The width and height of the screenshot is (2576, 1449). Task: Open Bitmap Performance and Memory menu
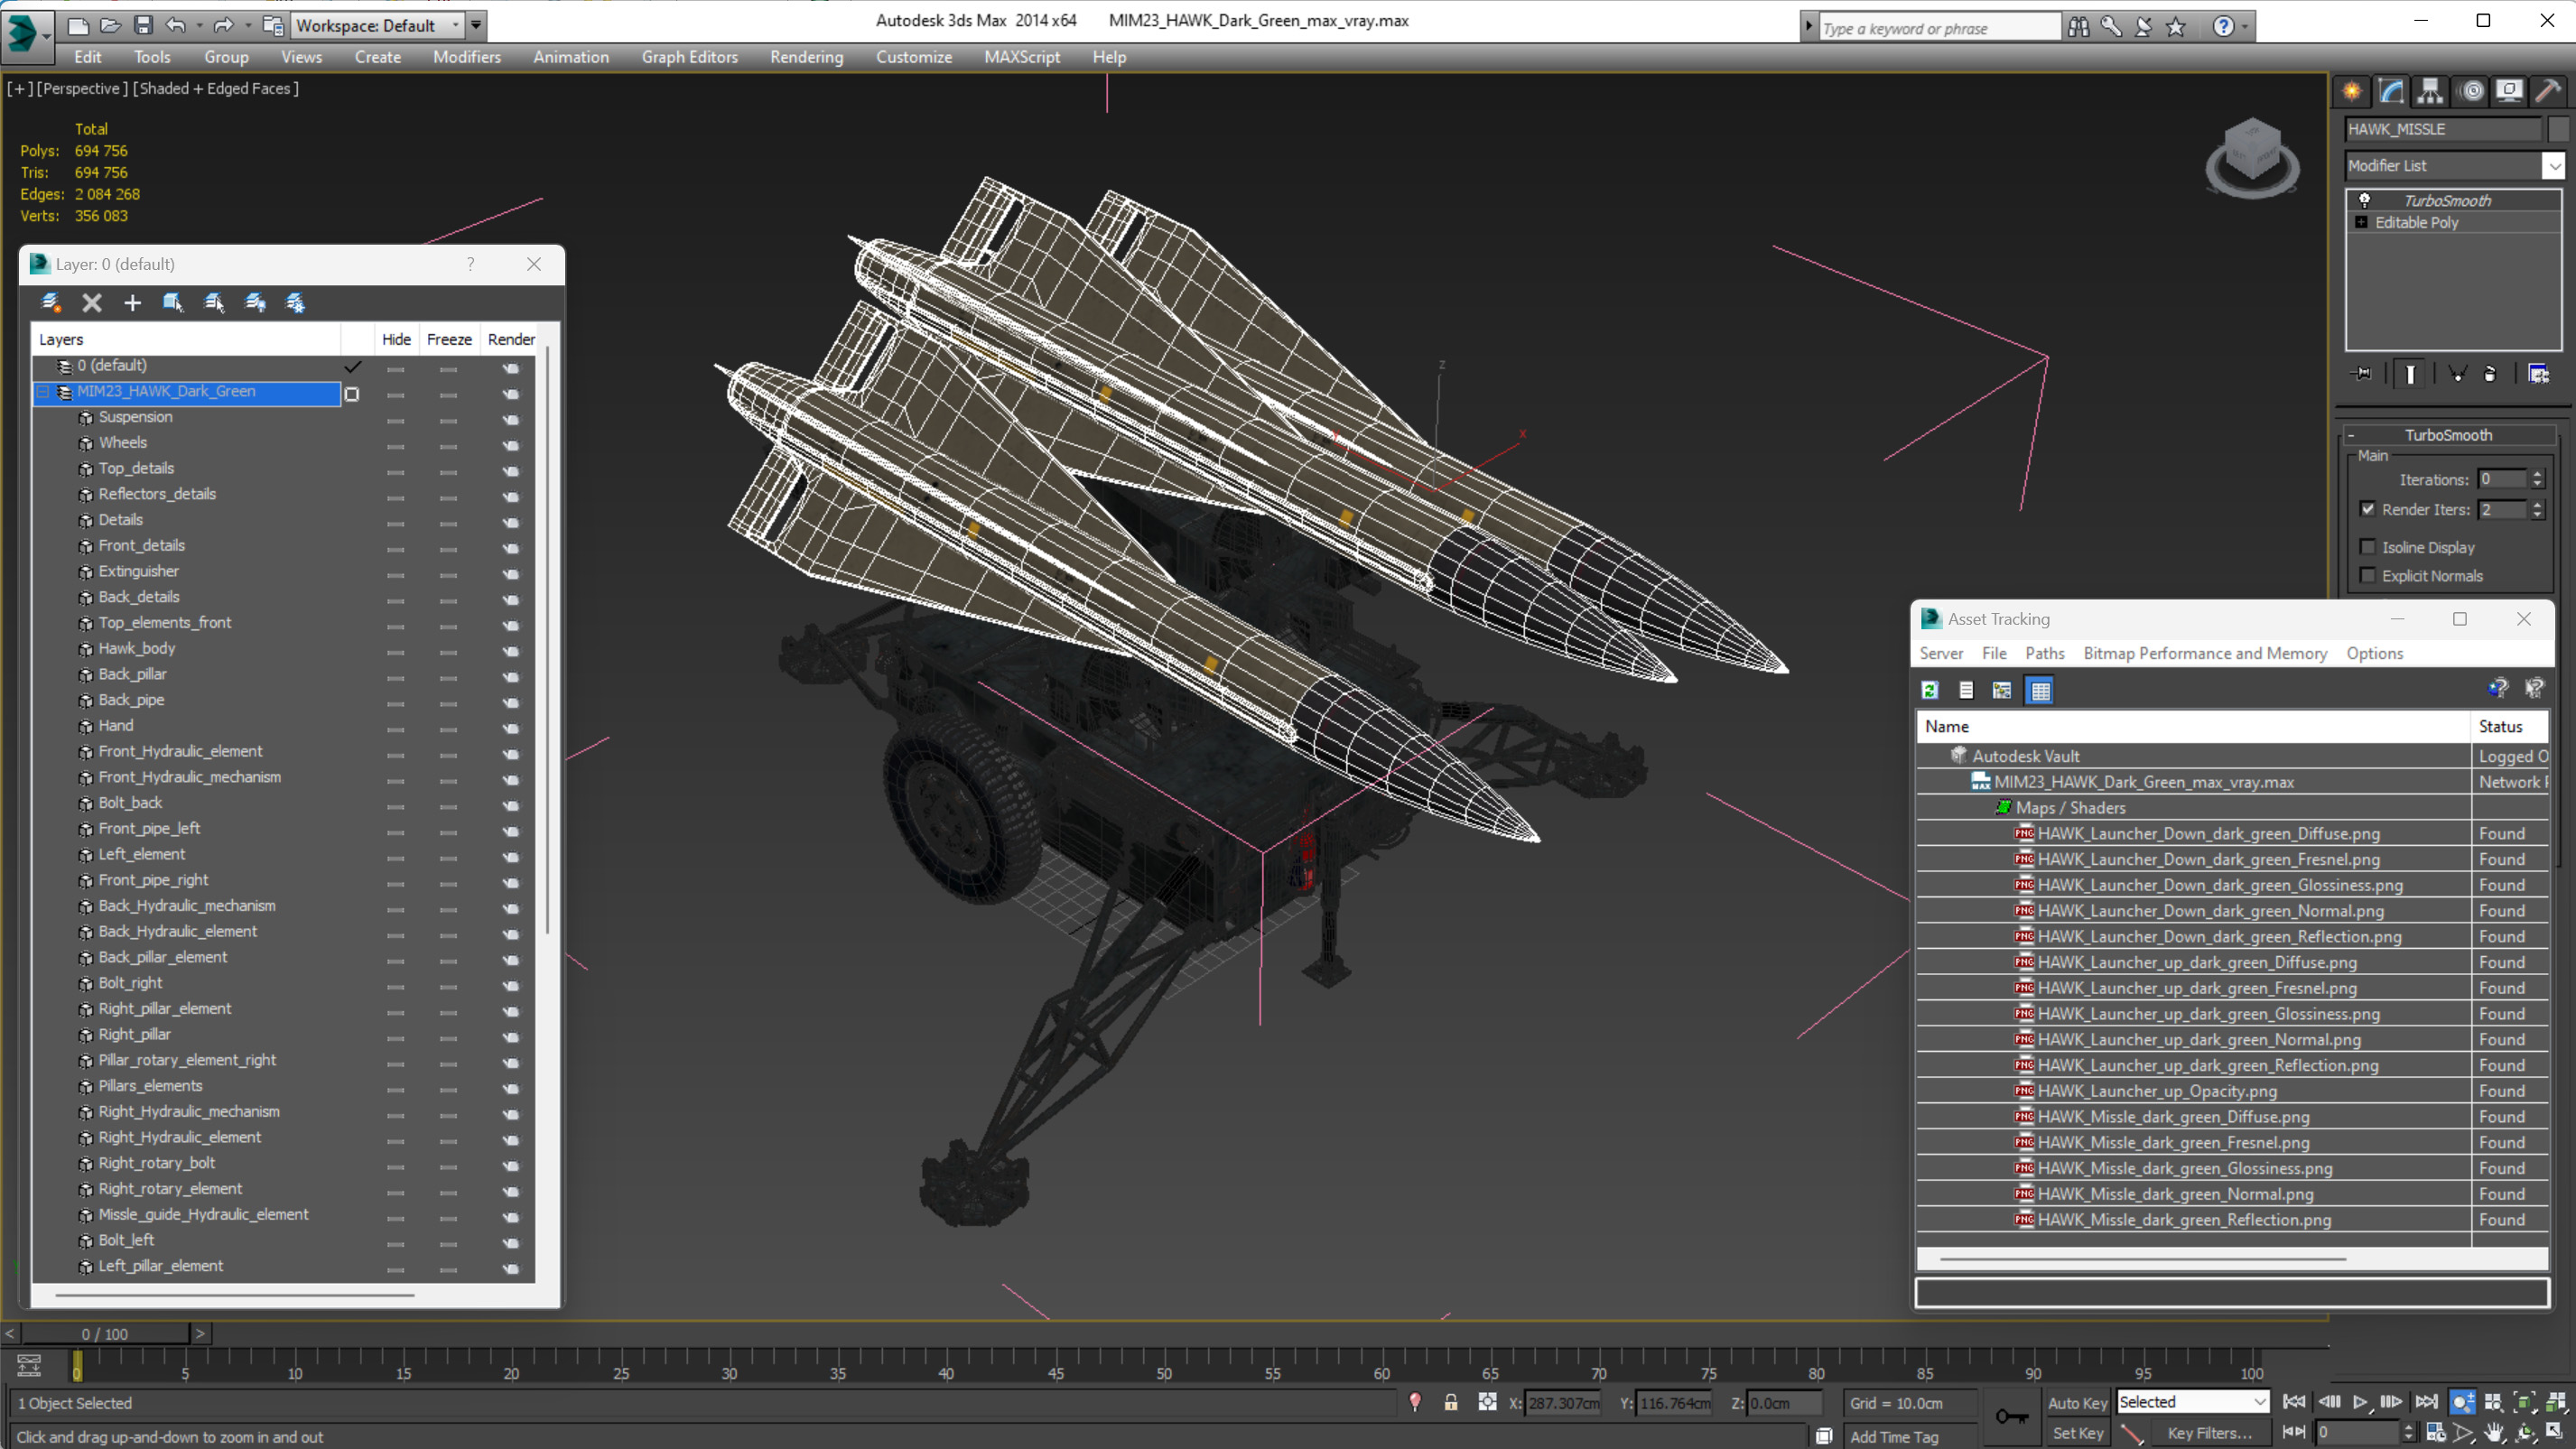(x=2206, y=653)
